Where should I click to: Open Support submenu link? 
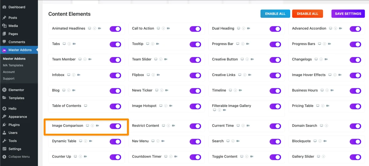9,78
